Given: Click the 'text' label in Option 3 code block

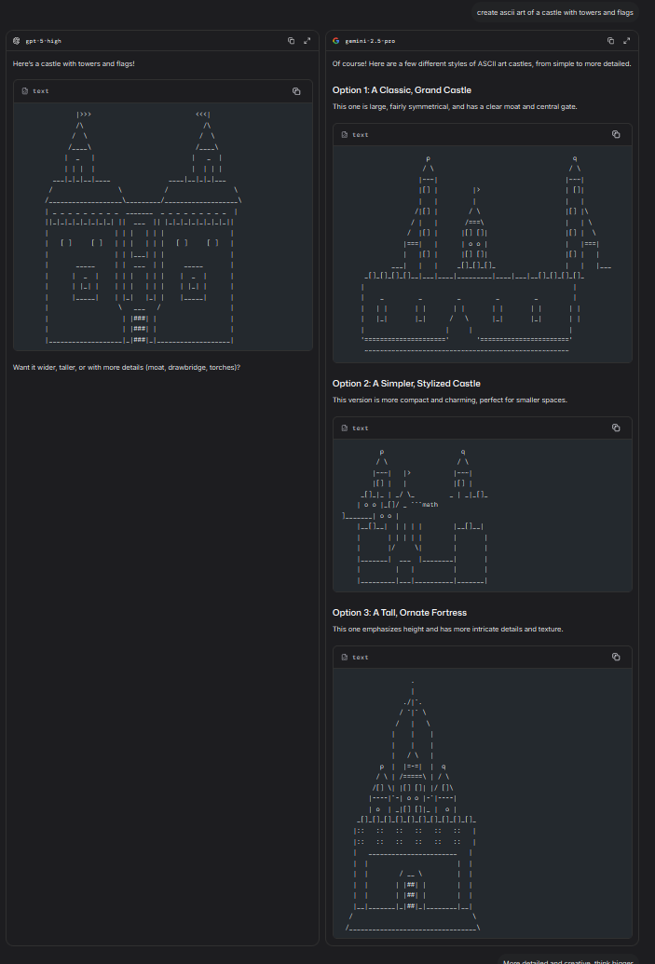Looking at the screenshot, I should [x=360, y=658].
